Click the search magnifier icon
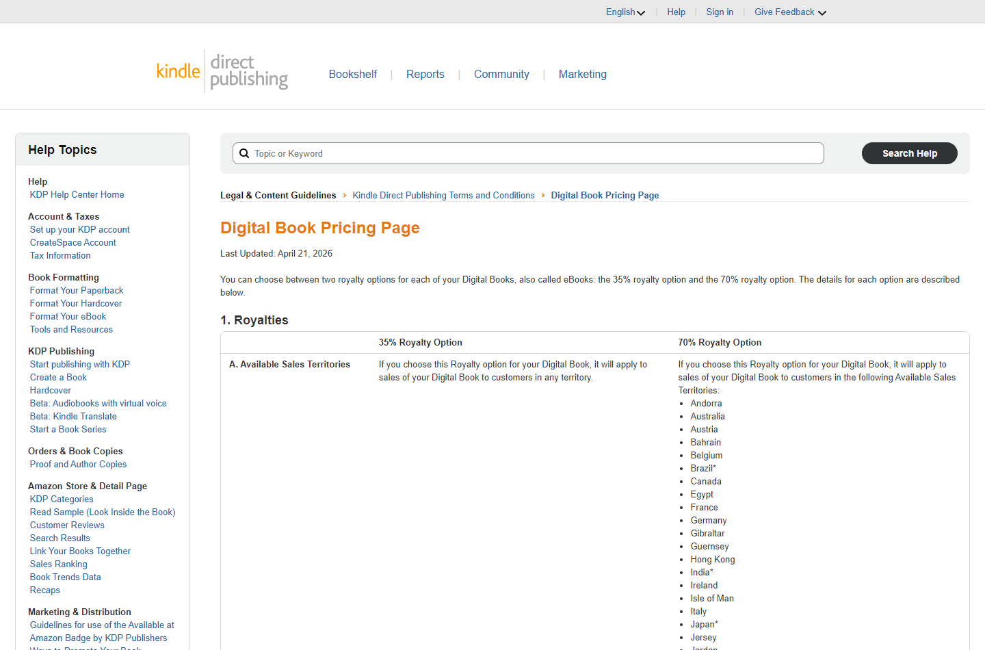985x650 pixels. click(244, 153)
